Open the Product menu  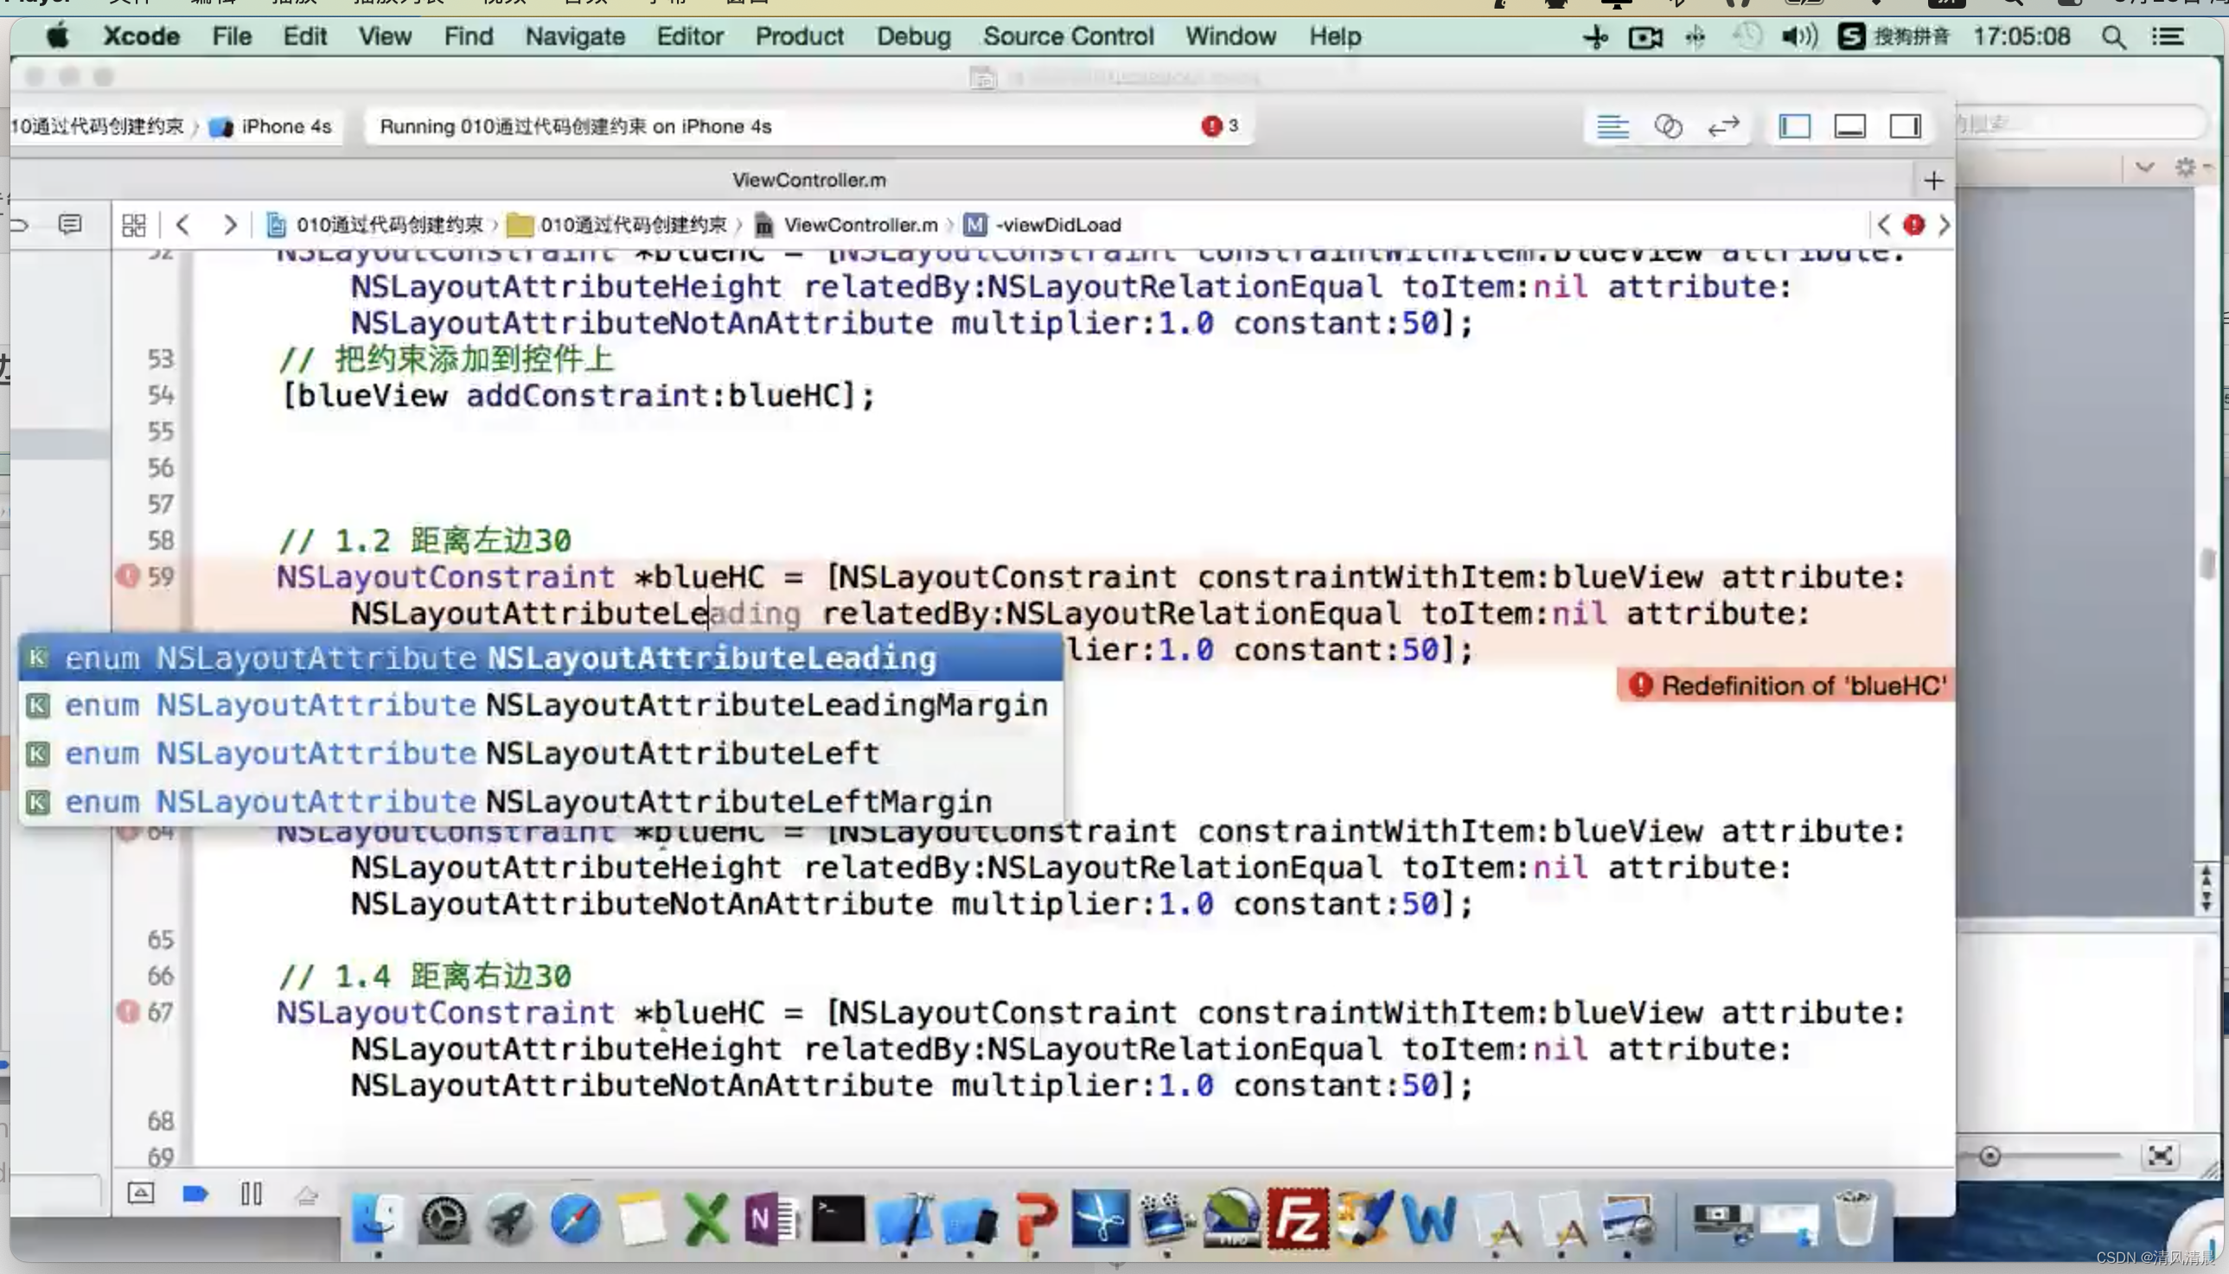pyautogui.click(x=799, y=37)
